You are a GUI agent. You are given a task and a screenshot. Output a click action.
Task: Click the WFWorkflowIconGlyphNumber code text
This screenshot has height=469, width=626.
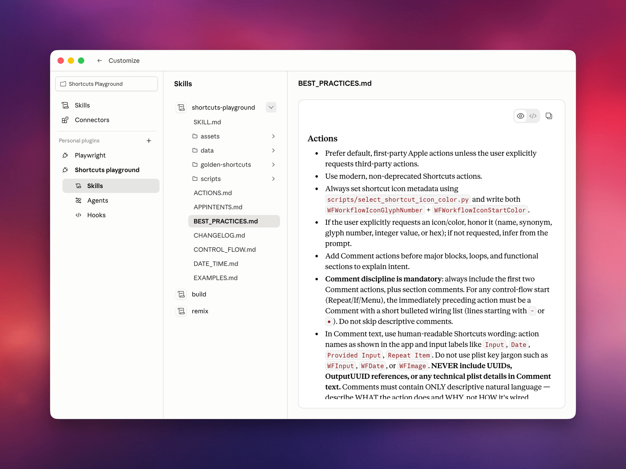click(x=375, y=210)
